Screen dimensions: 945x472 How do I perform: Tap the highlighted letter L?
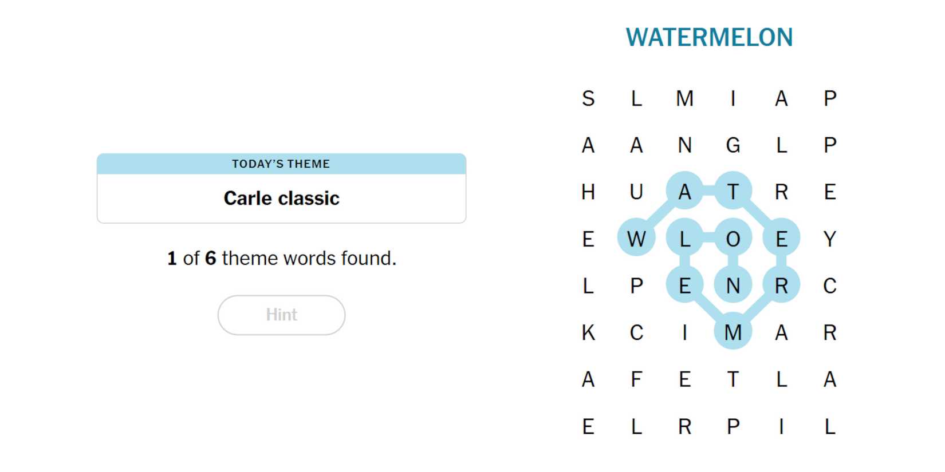click(685, 239)
